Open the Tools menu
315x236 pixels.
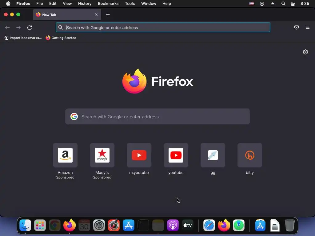tap(130, 4)
